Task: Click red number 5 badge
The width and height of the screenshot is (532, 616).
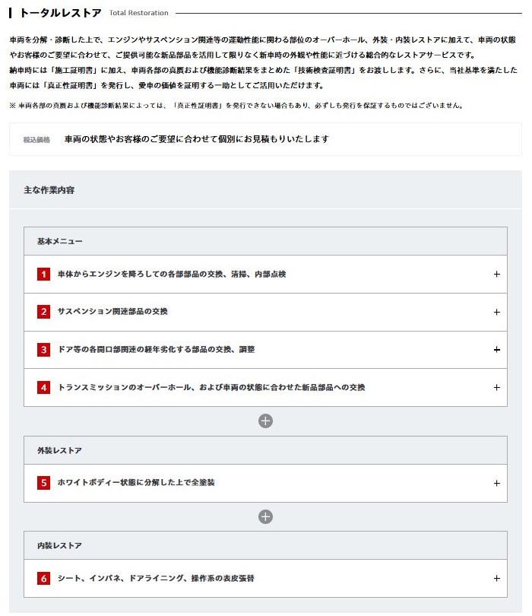Action: [43, 483]
